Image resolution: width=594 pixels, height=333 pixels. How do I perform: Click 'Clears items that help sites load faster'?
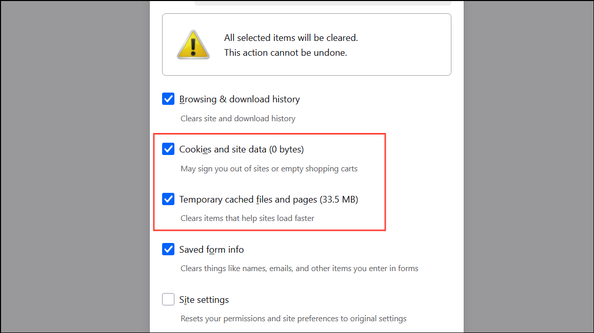click(247, 218)
